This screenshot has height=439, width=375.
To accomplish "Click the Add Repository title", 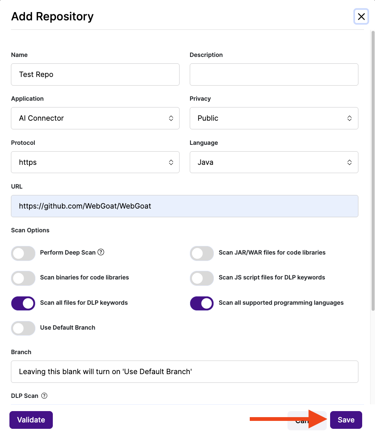I will 52,17.
